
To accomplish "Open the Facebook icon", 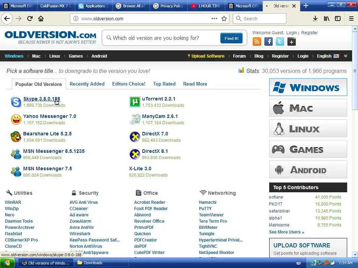I will tap(268, 42).
